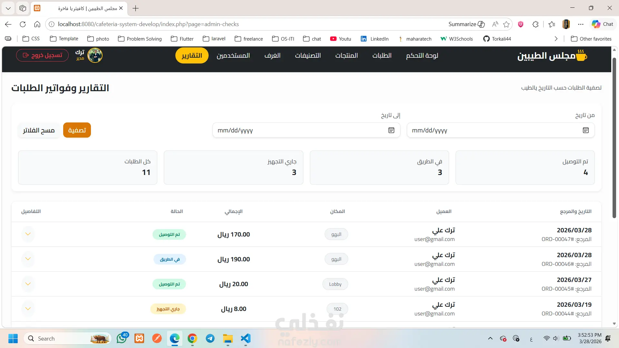Click the admin profile avatar picture
The image size is (619, 348).
click(95, 55)
